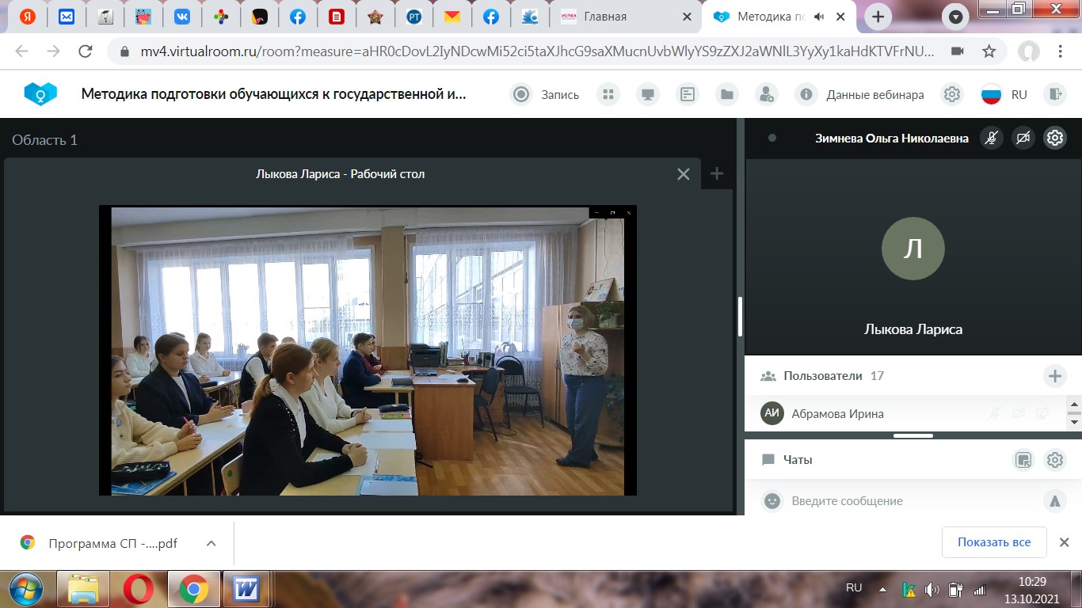Toggle microphone for Зимнева Ольга Николаевна
1082x608 pixels.
coord(991,138)
